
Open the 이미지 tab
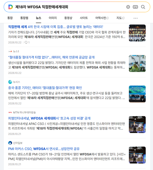coord(53,18)
